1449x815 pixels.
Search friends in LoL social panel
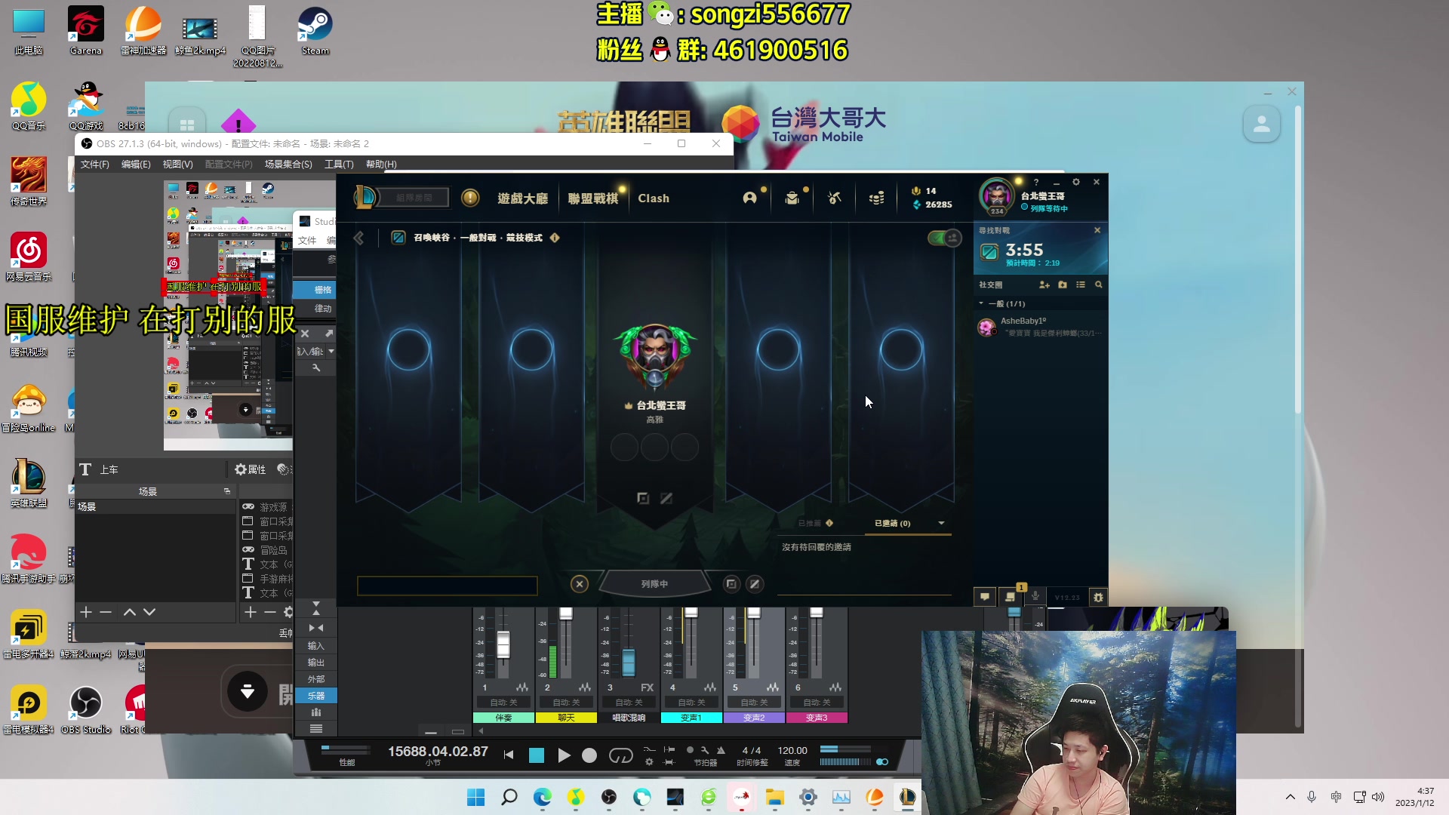coord(1099,284)
